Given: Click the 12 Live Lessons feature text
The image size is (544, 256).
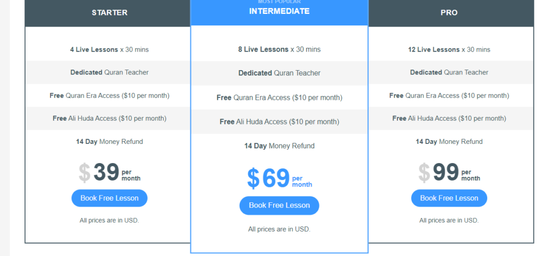Looking at the screenshot, I should pyautogui.click(x=449, y=49).
